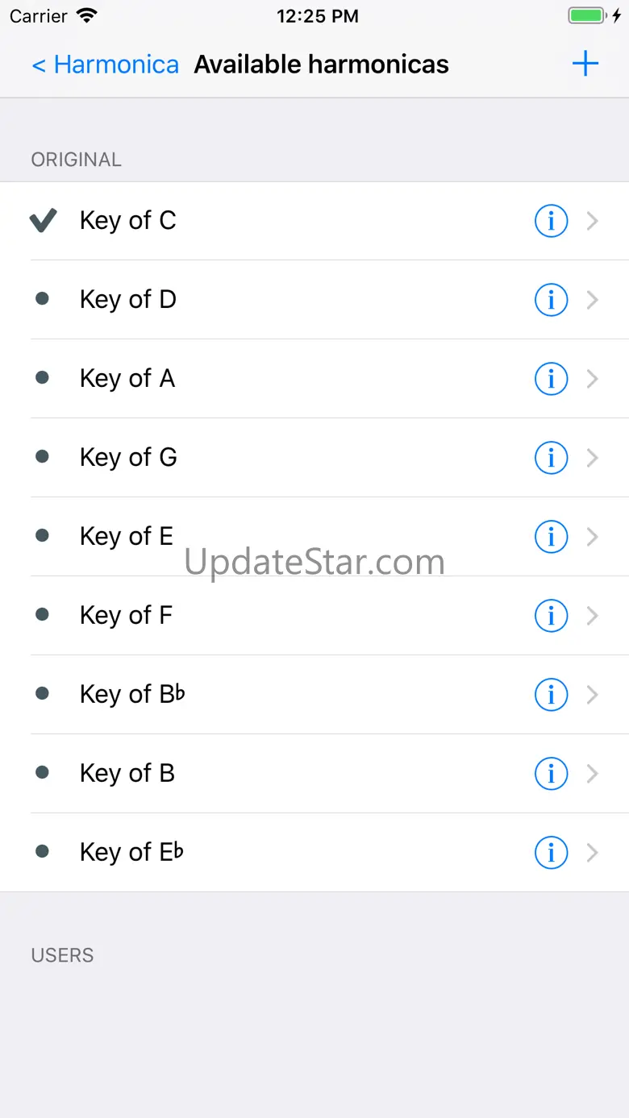Expand Key of A using its chevron
This screenshot has height=1118, width=629.
593,379
